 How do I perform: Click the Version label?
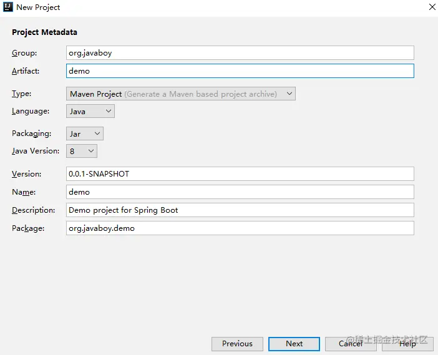[x=27, y=173]
